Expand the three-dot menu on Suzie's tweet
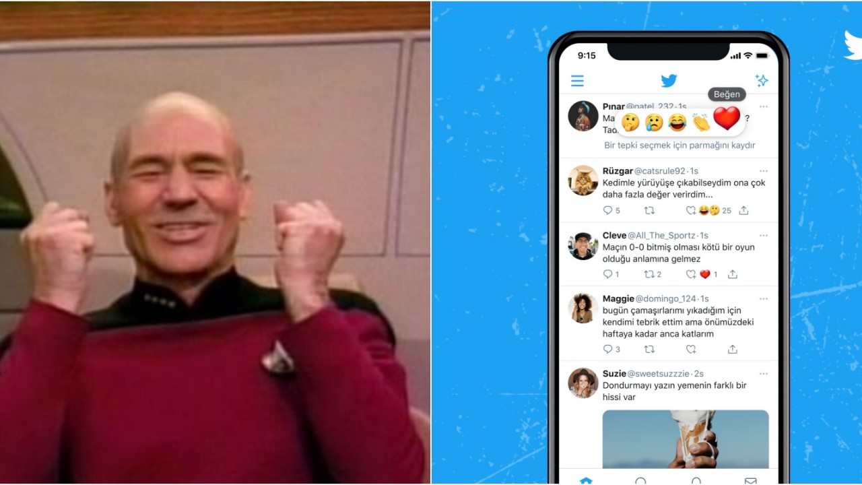 point(764,374)
